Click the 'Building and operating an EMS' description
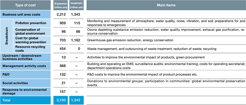246x105 pixels. coord(166,66)
